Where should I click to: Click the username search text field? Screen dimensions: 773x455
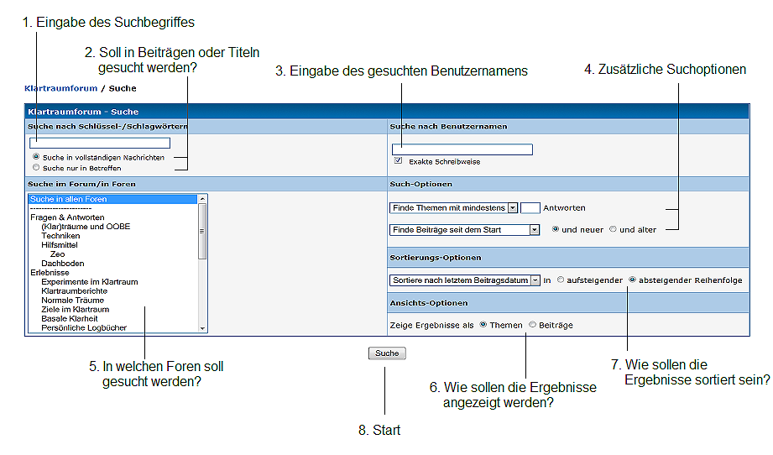tap(462, 149)
